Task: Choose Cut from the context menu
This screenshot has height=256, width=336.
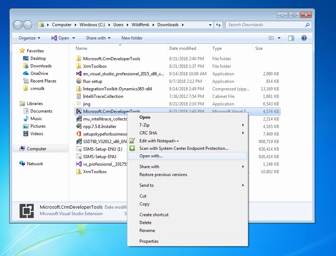Action: click(188, 196)
